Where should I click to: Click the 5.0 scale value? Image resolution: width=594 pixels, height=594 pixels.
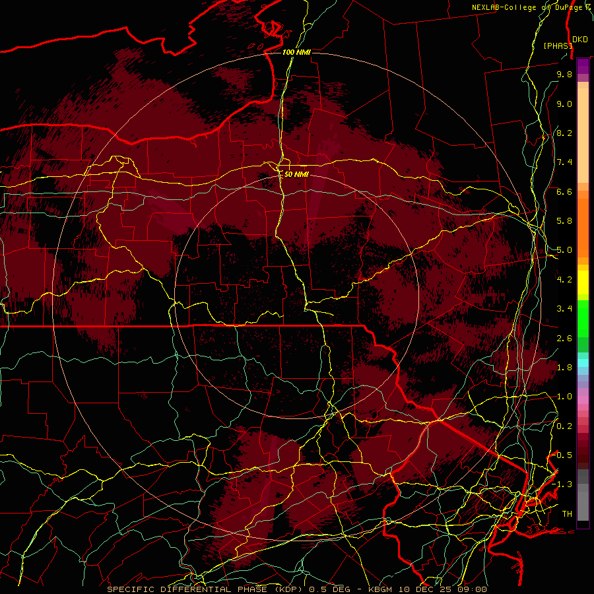pyautogui.click(x=564, y=250)
